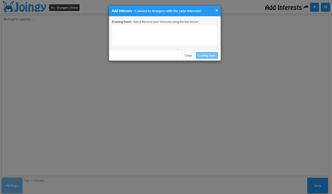The width and height of the screenshot is (332, 194).
Task: Click the dimmed chat area below the dialog
Action: coord(165,118)
